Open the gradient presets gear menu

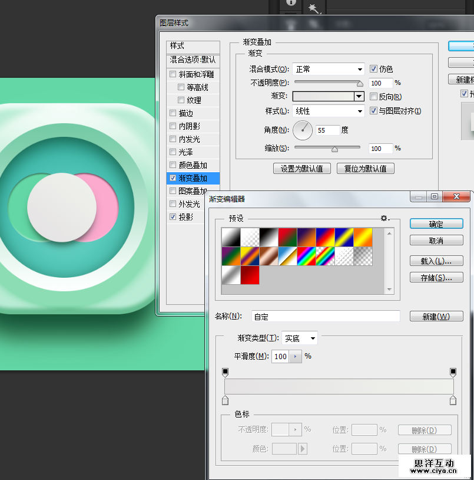pos(385,219)
